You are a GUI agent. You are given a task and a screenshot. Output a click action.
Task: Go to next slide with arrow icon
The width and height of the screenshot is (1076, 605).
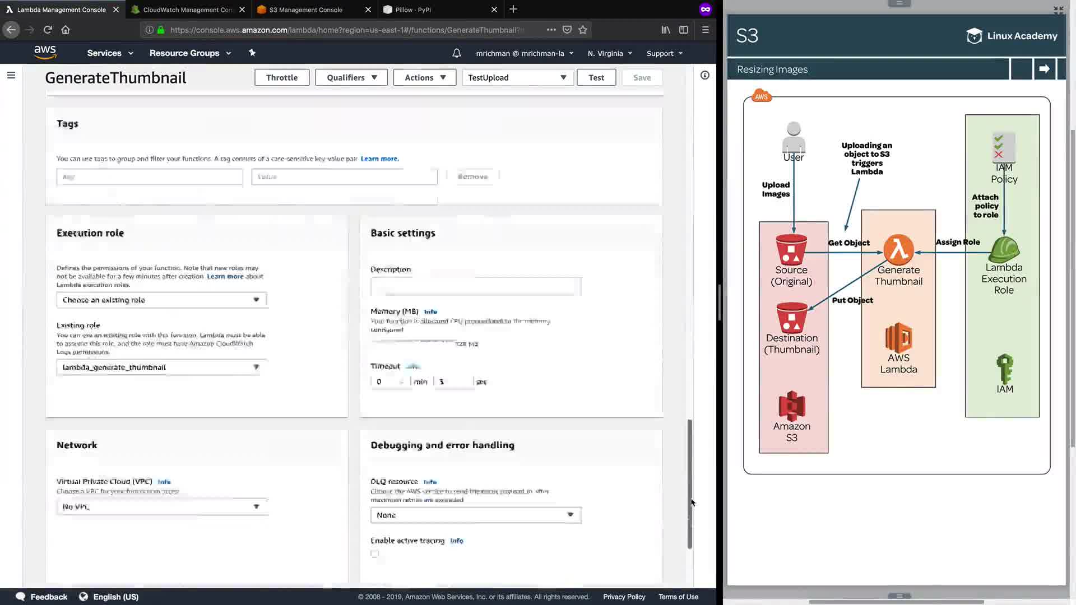coord(1044,69)
